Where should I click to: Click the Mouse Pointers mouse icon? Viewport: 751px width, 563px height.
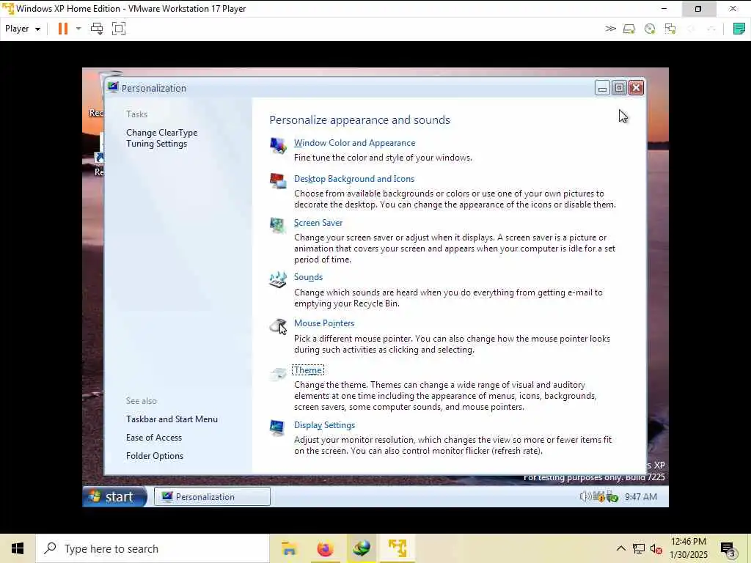point(278,325)
